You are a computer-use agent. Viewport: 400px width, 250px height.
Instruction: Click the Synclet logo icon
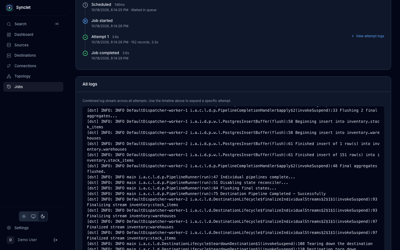coord(9,7)
